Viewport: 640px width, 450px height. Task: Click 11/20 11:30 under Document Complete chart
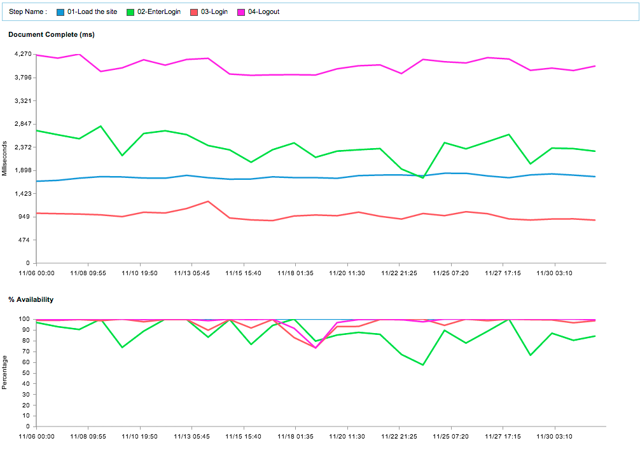pos(347,273)
